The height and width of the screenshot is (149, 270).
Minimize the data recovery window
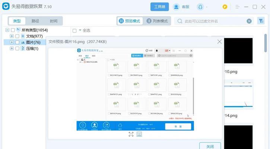pos(246,7)
